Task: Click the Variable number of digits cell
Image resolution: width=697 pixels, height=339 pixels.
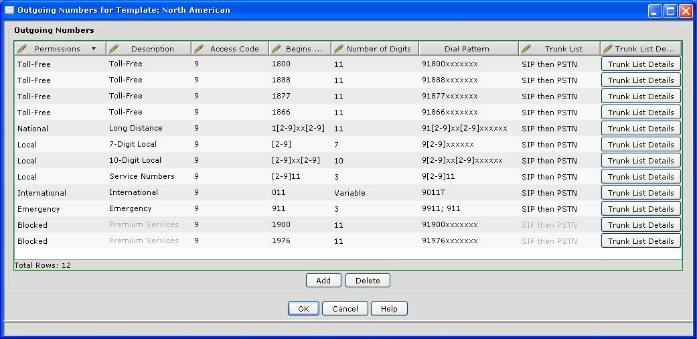Action: pyautogui.click(x=375, y=193)
